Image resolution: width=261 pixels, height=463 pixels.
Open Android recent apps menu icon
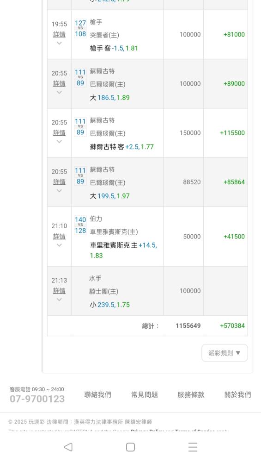[193, 447]
